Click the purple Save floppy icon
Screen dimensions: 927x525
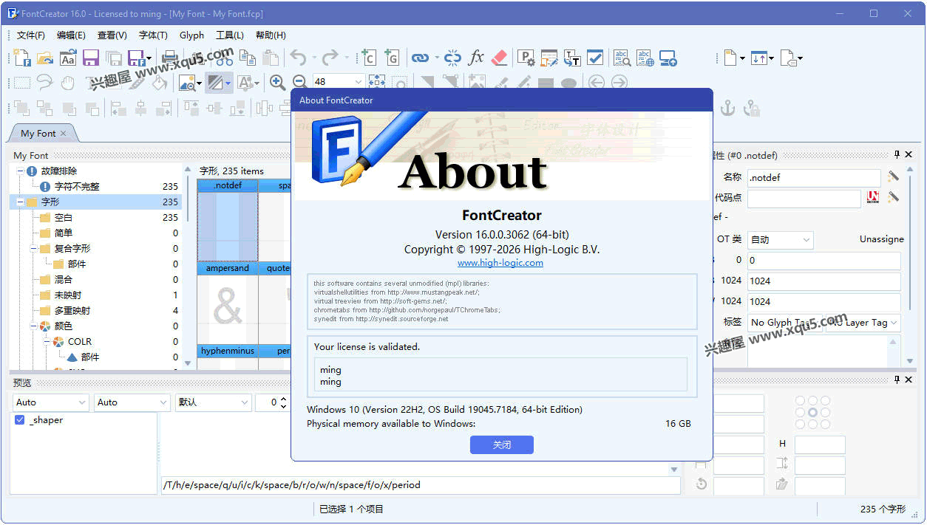coord(91,58)
